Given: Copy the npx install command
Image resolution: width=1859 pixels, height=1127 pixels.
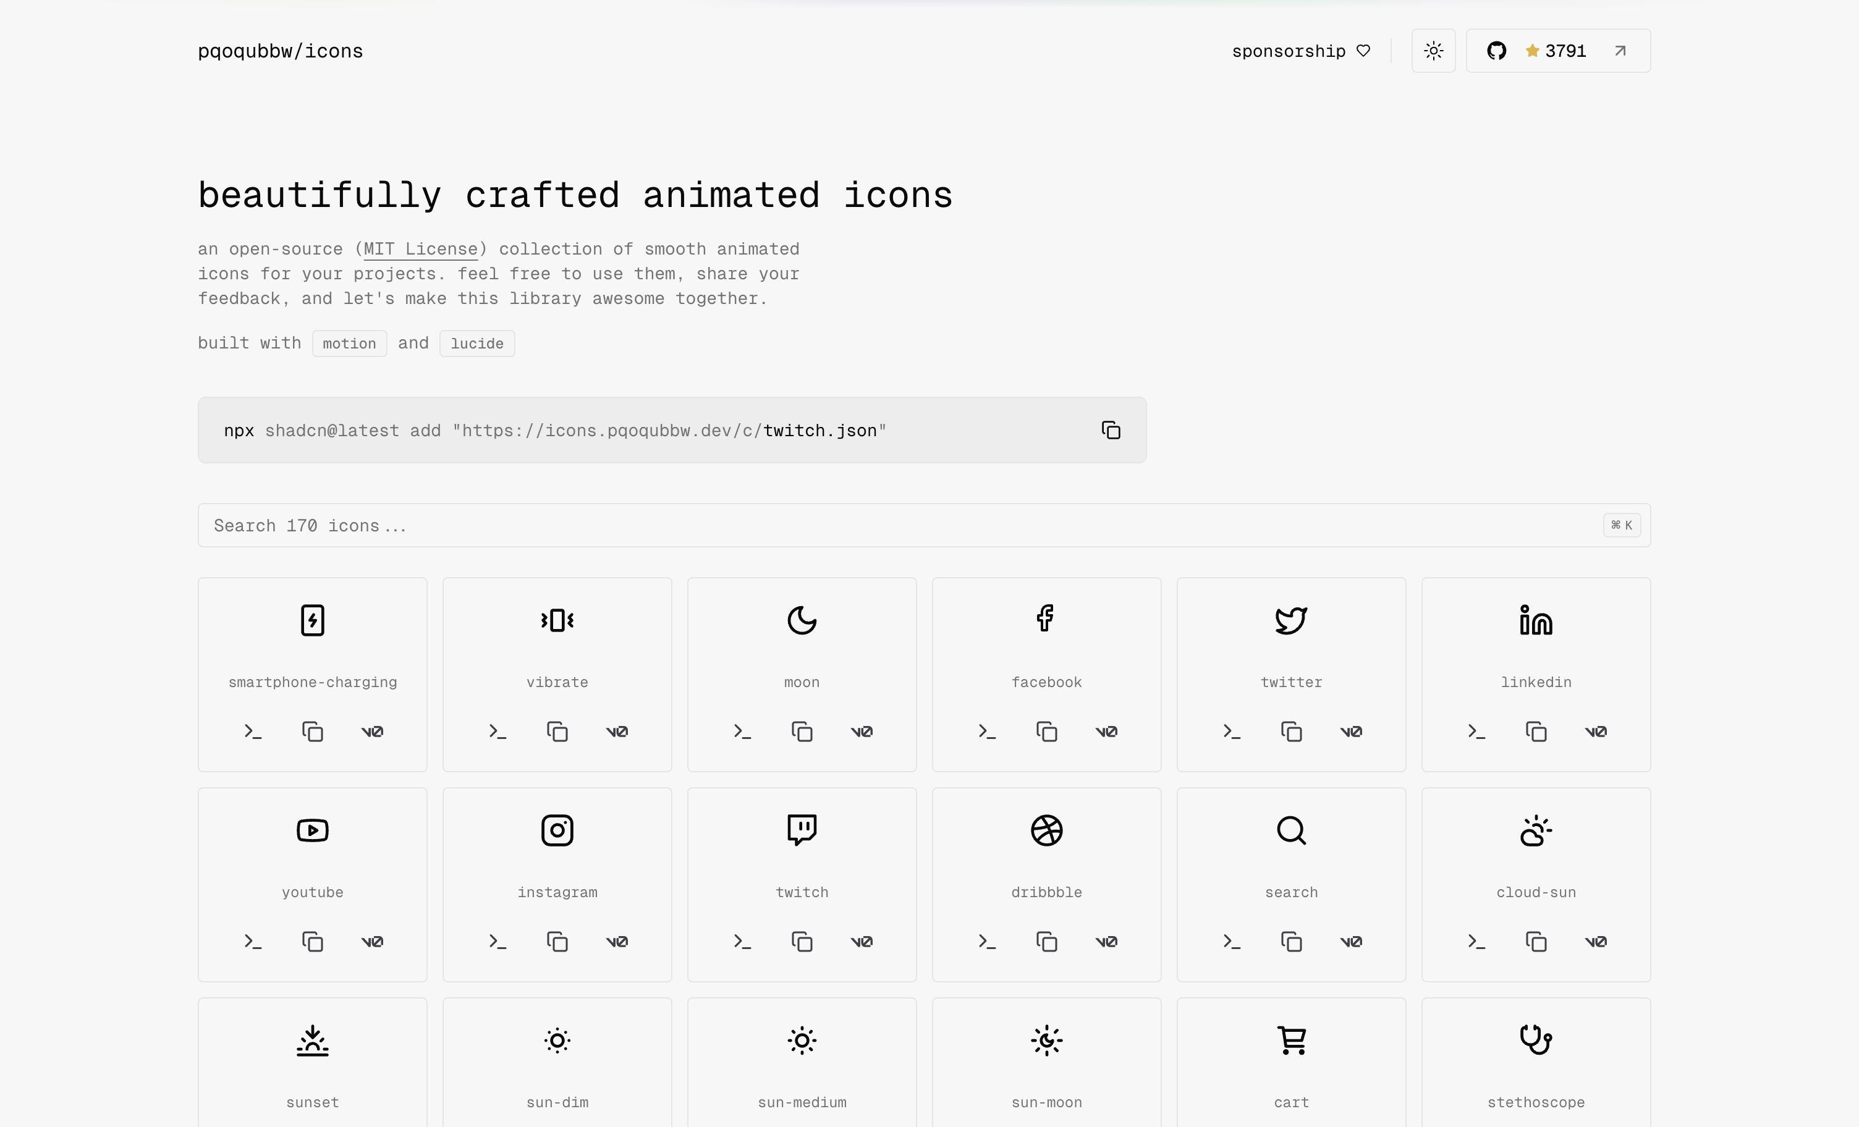Looking at the screenshot, I should tap(1111, 430).
